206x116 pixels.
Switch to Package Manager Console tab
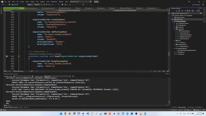click(11, 107)
